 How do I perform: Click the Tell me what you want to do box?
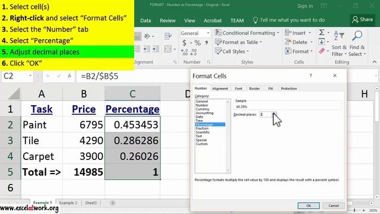[289, 20]
